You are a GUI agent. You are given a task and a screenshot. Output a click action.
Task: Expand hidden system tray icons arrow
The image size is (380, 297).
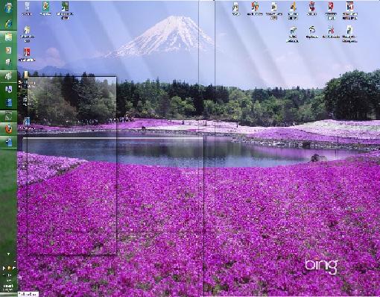click(x=8, y=254)
